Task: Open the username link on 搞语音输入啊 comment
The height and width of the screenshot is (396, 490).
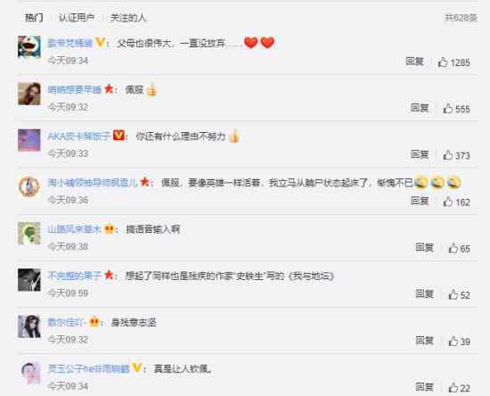Action: pyautogui.click(x=74, y=229)
